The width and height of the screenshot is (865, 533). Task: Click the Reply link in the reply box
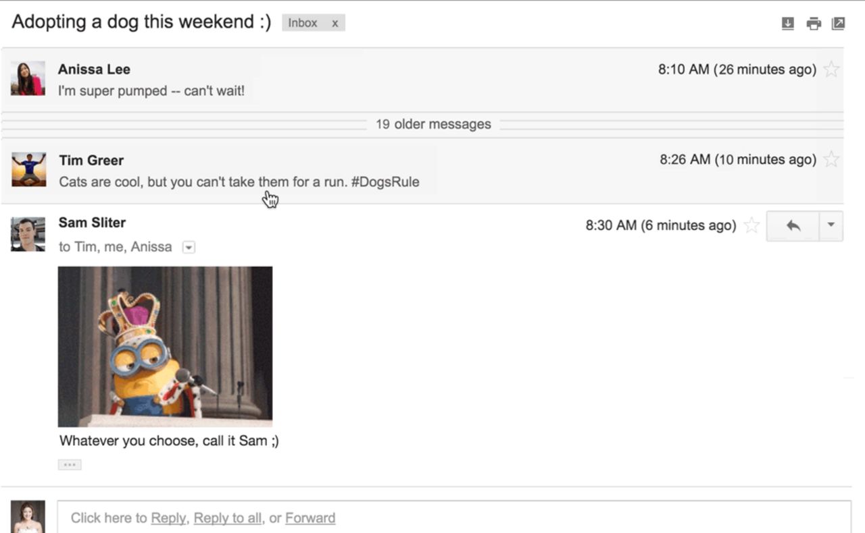coord(168,518)
